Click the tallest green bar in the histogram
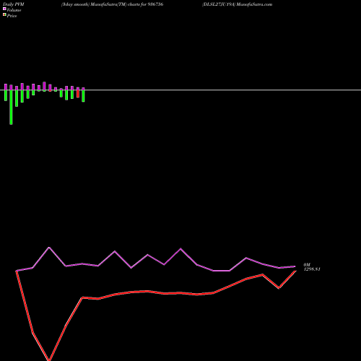The image size is (361, 361). 11,107
